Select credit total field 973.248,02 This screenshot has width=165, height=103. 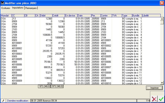[57, 87]
